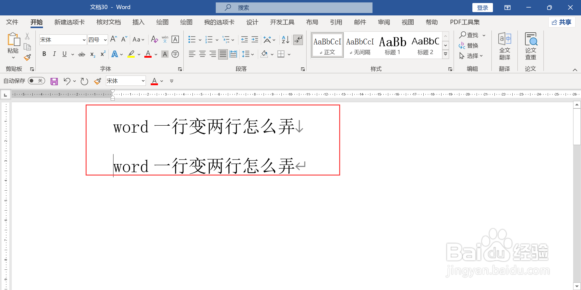Switch to the 布局 Layout tab
The image size is (581, 290).
point(312,22)
